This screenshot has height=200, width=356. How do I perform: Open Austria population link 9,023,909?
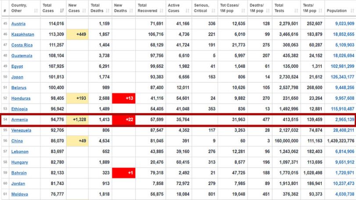click(345, 24)
